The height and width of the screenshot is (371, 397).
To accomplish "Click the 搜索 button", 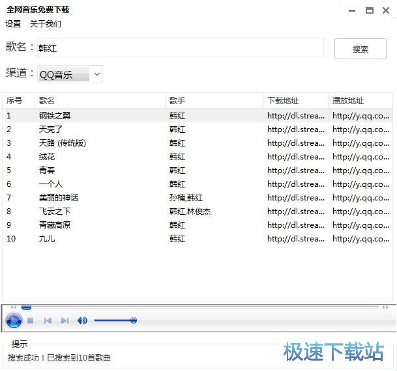I will point(360,49).
